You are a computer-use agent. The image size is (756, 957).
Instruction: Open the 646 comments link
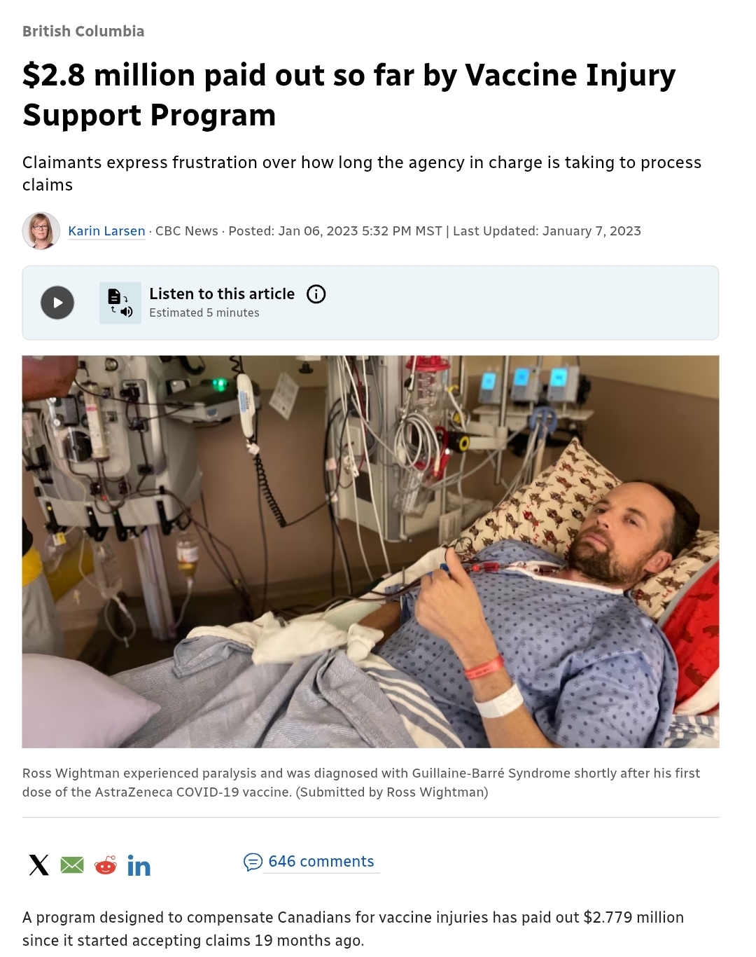[321, 862]
